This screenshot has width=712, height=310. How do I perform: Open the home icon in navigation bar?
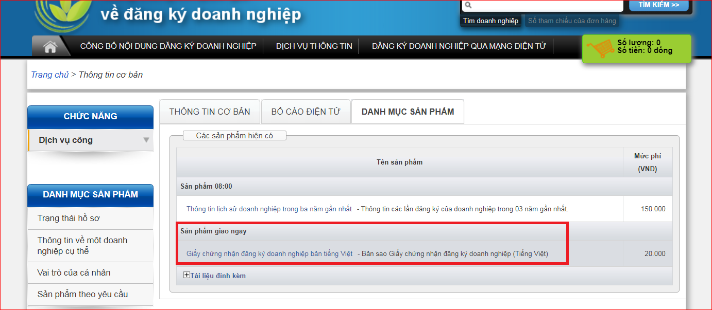50,47
